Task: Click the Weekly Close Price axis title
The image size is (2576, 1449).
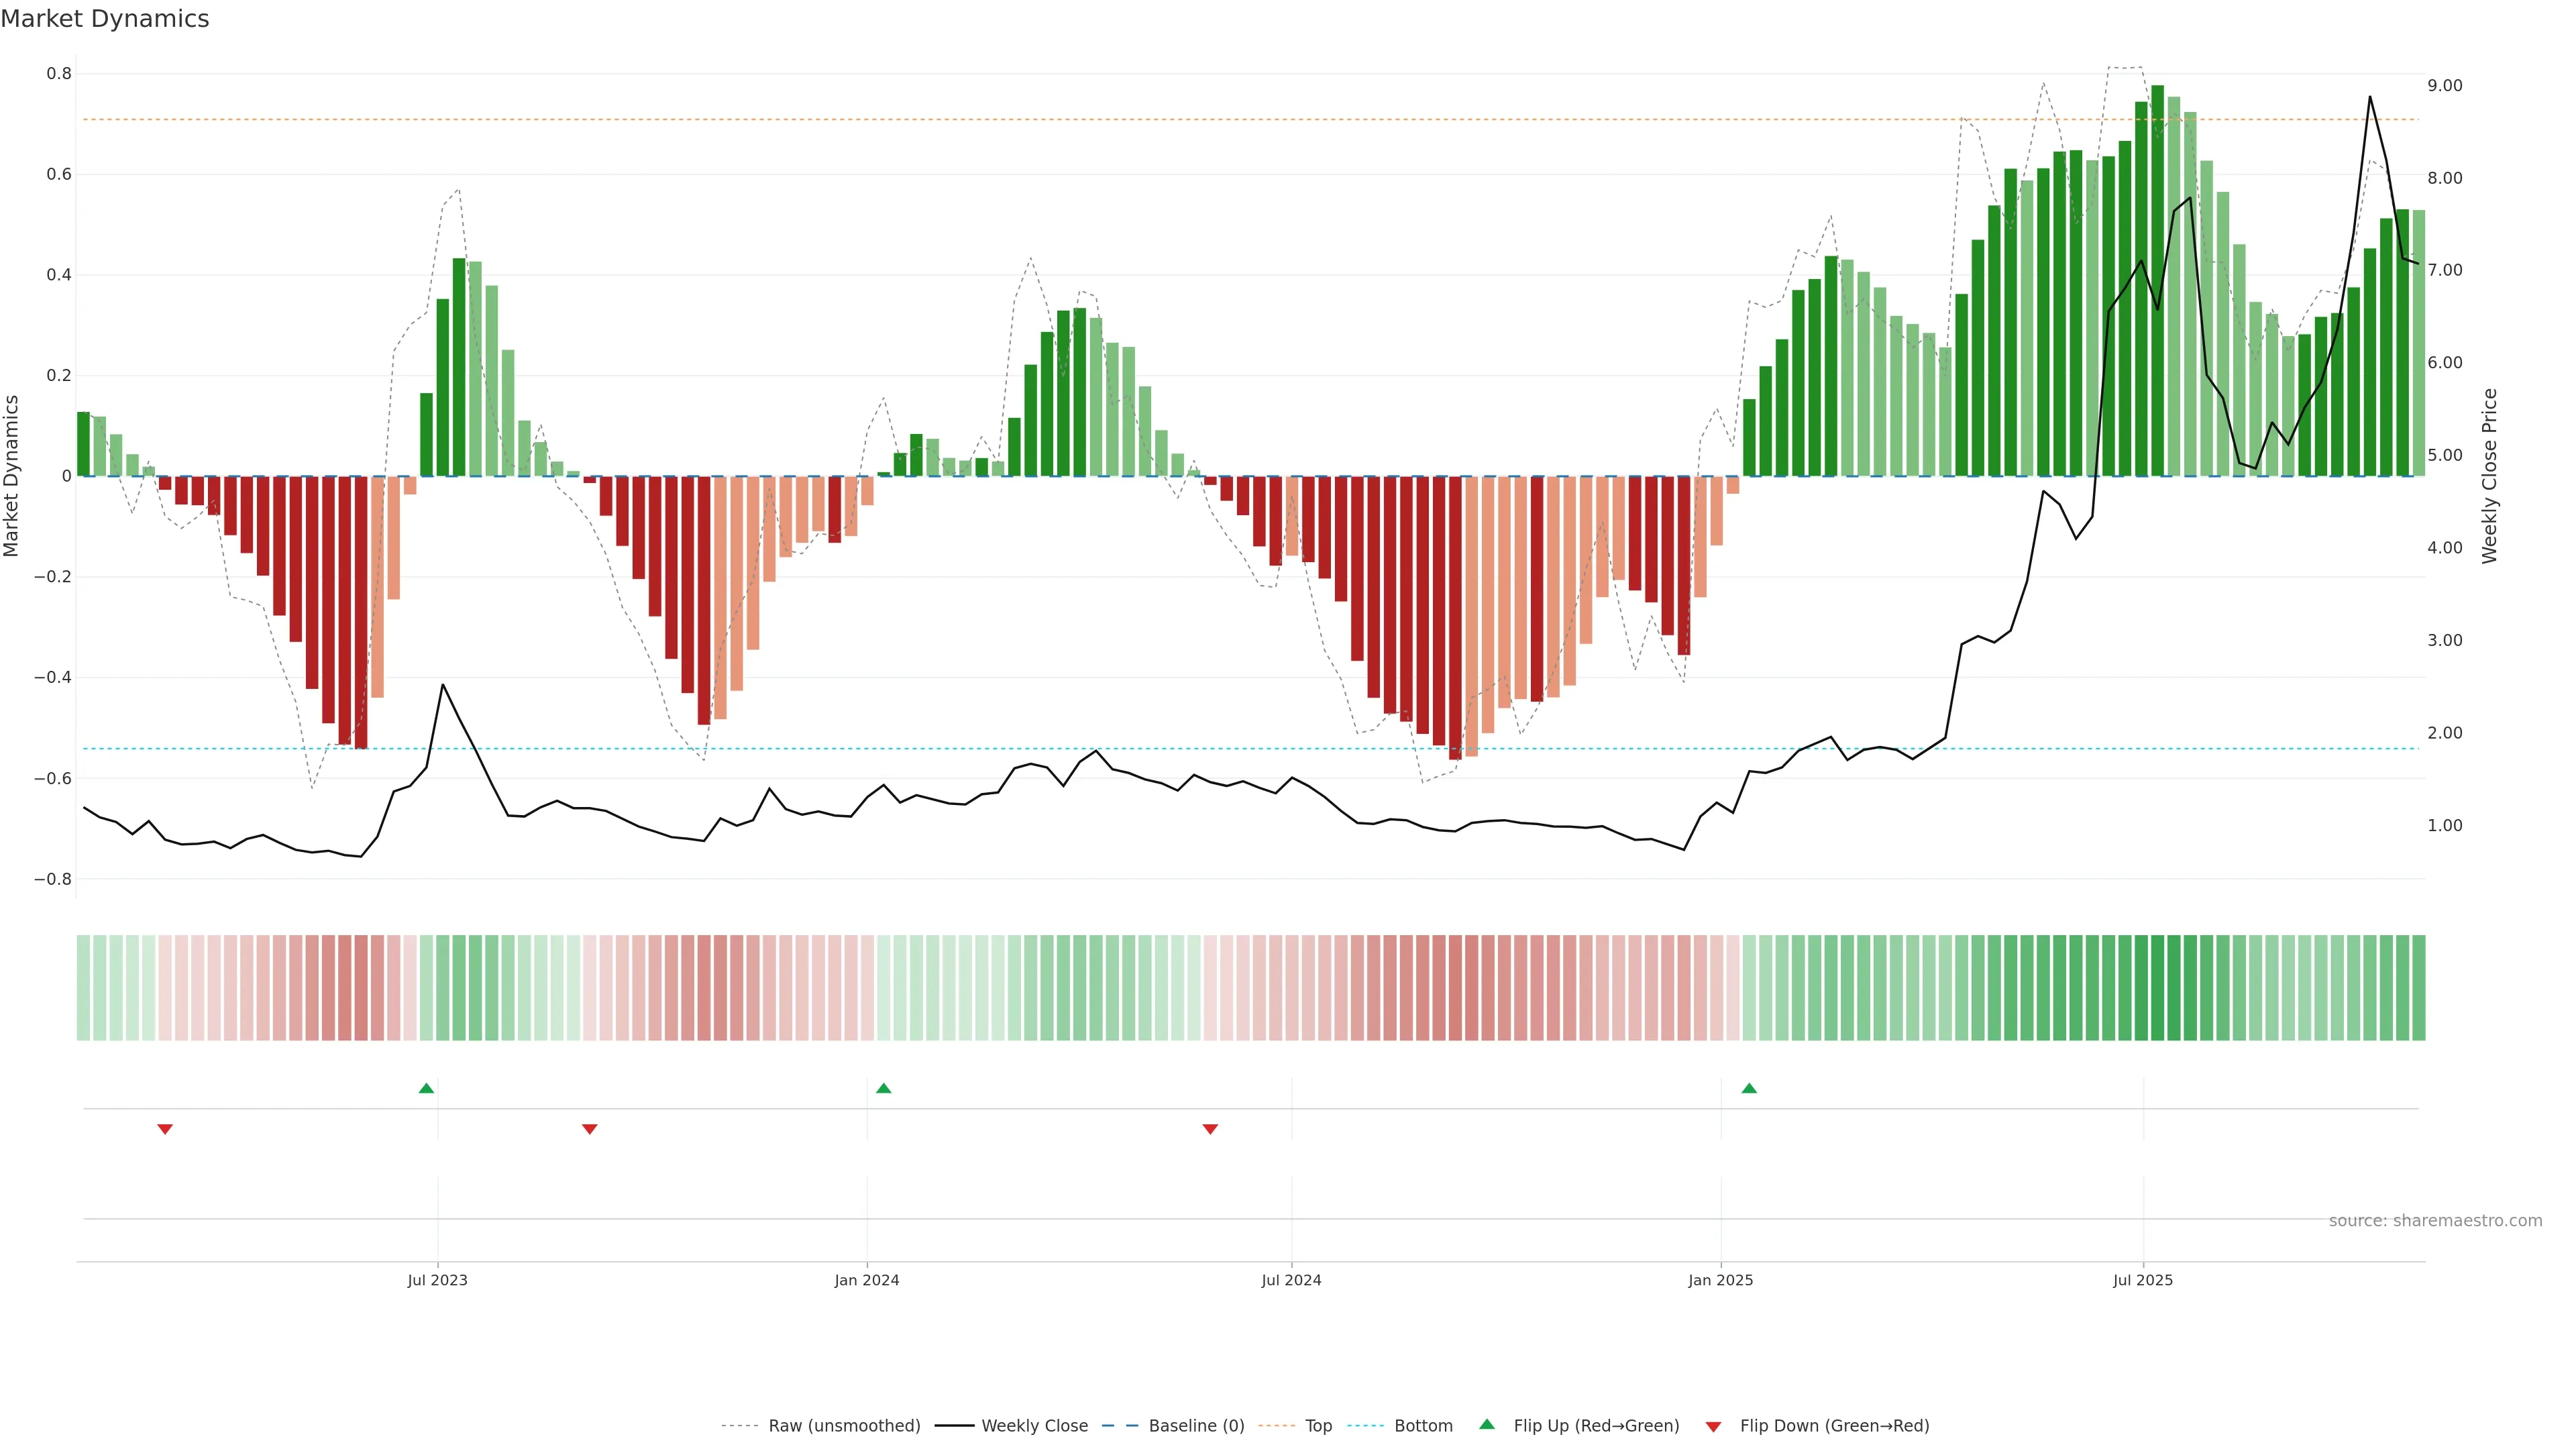Action: [x=2489, y=476]
